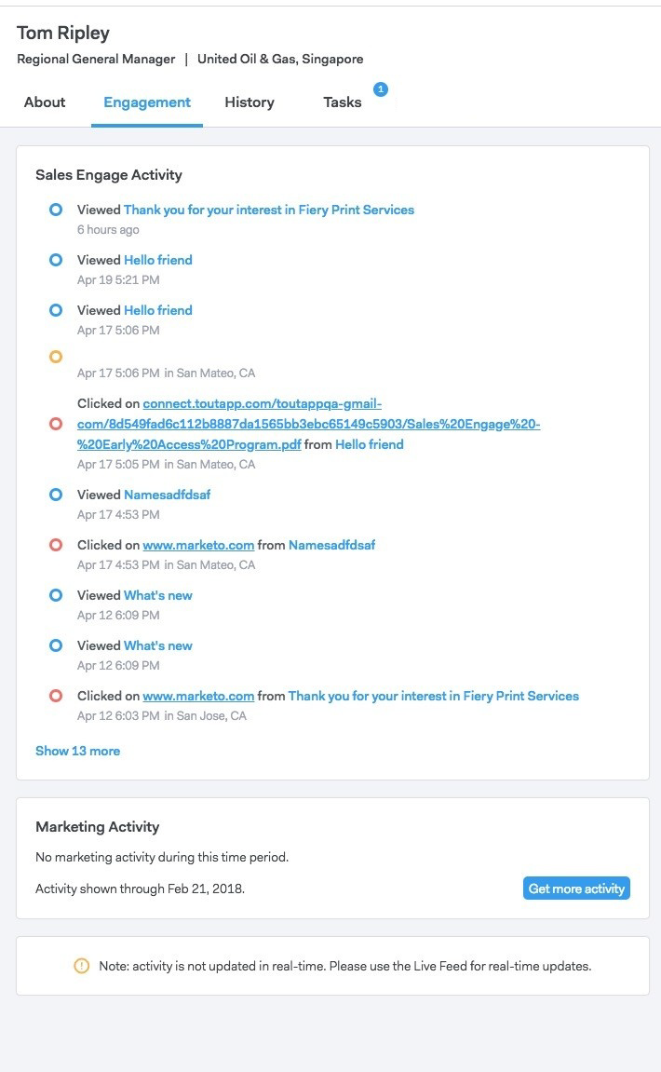Expand list with Show 13 more
Viewport: 661px width, 1072px height.
[x=77, y=751]
